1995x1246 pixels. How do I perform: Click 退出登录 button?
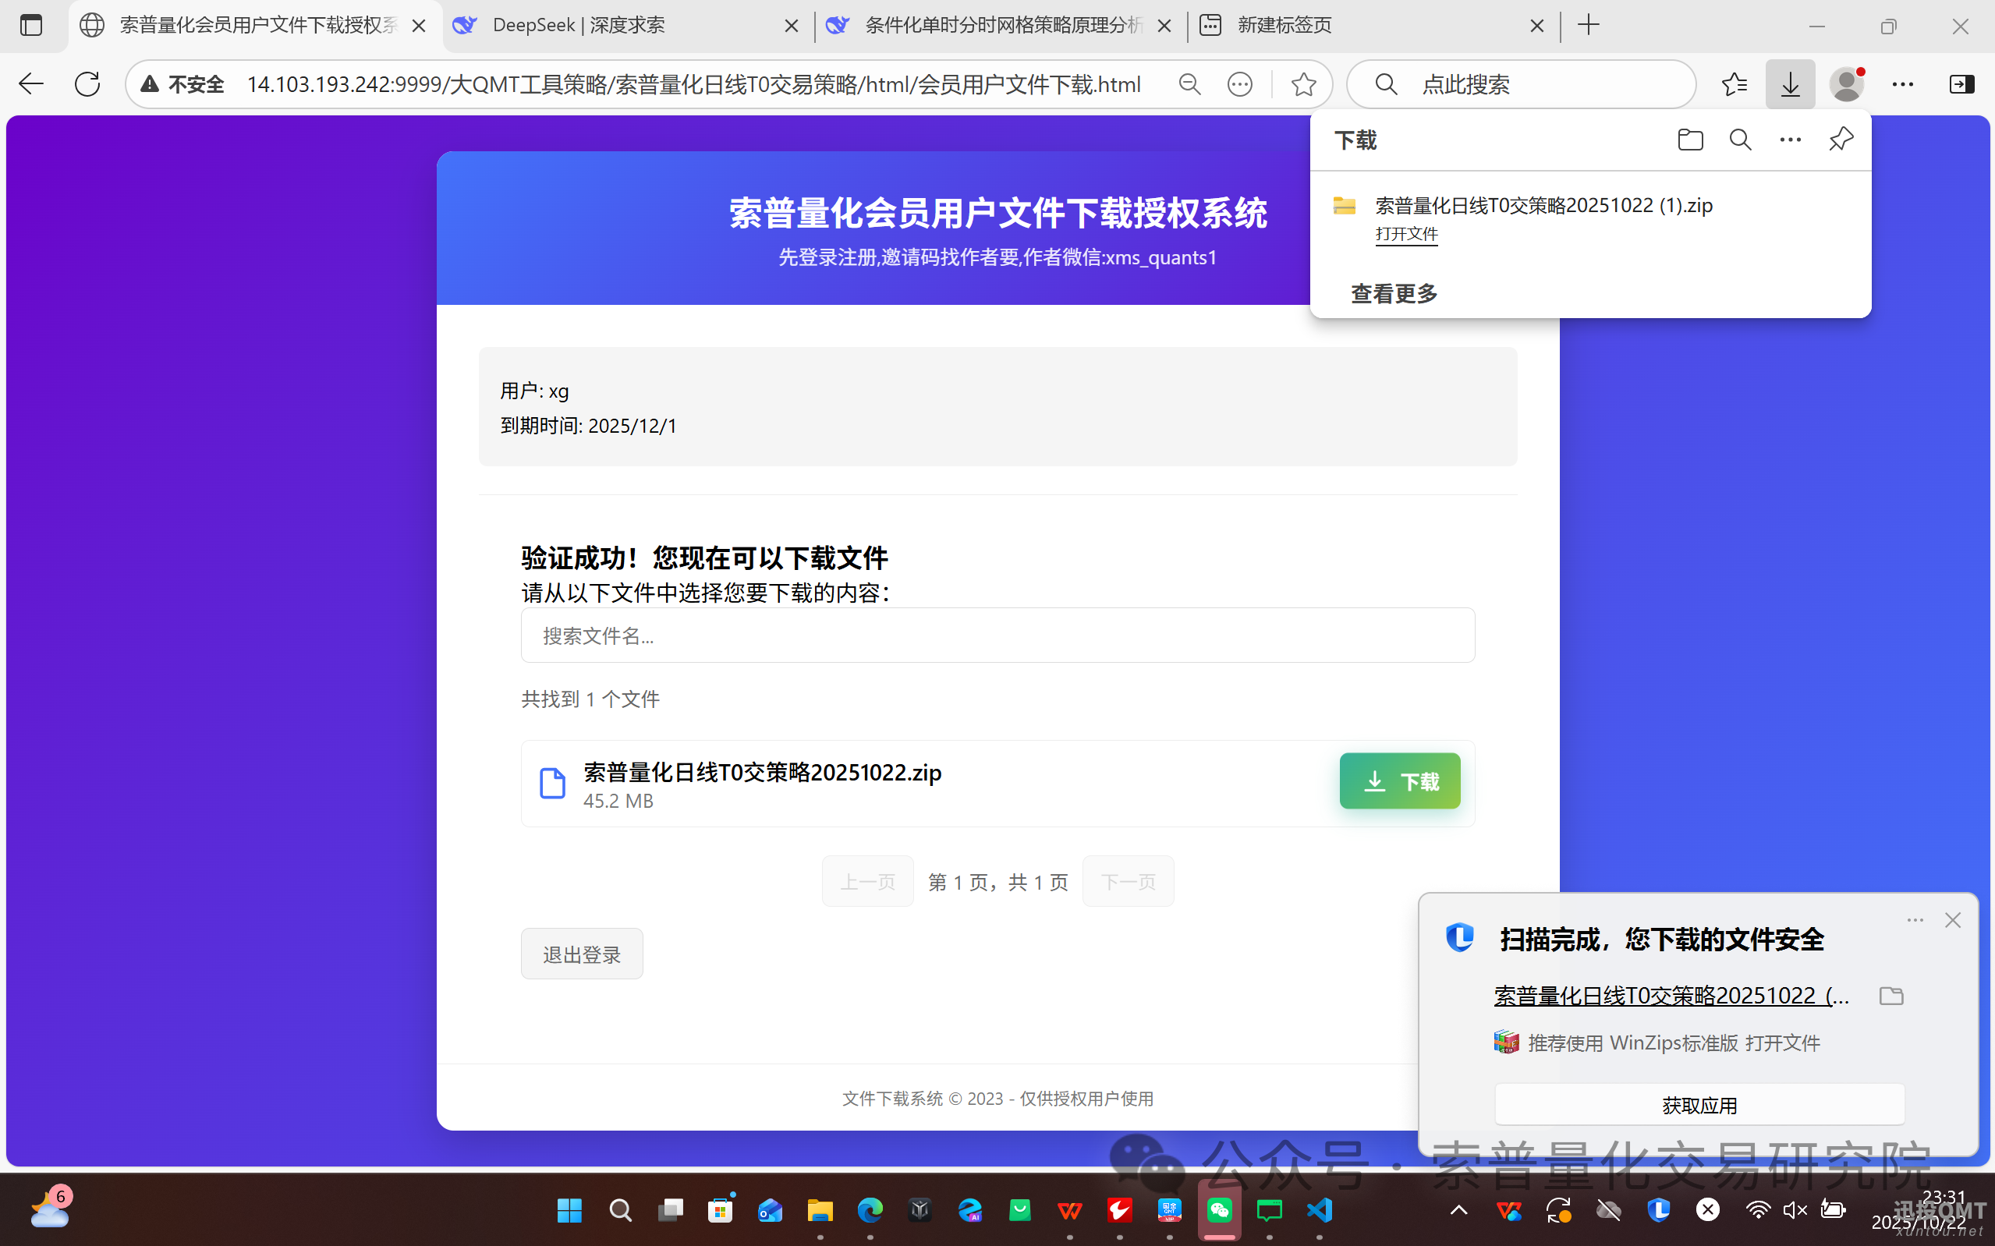pos(581,954)
